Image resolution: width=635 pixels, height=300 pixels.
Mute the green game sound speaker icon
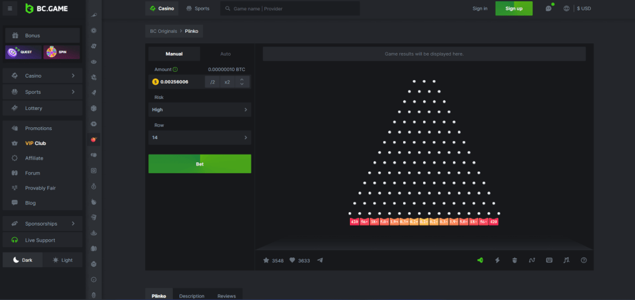(x=480, y=261)
